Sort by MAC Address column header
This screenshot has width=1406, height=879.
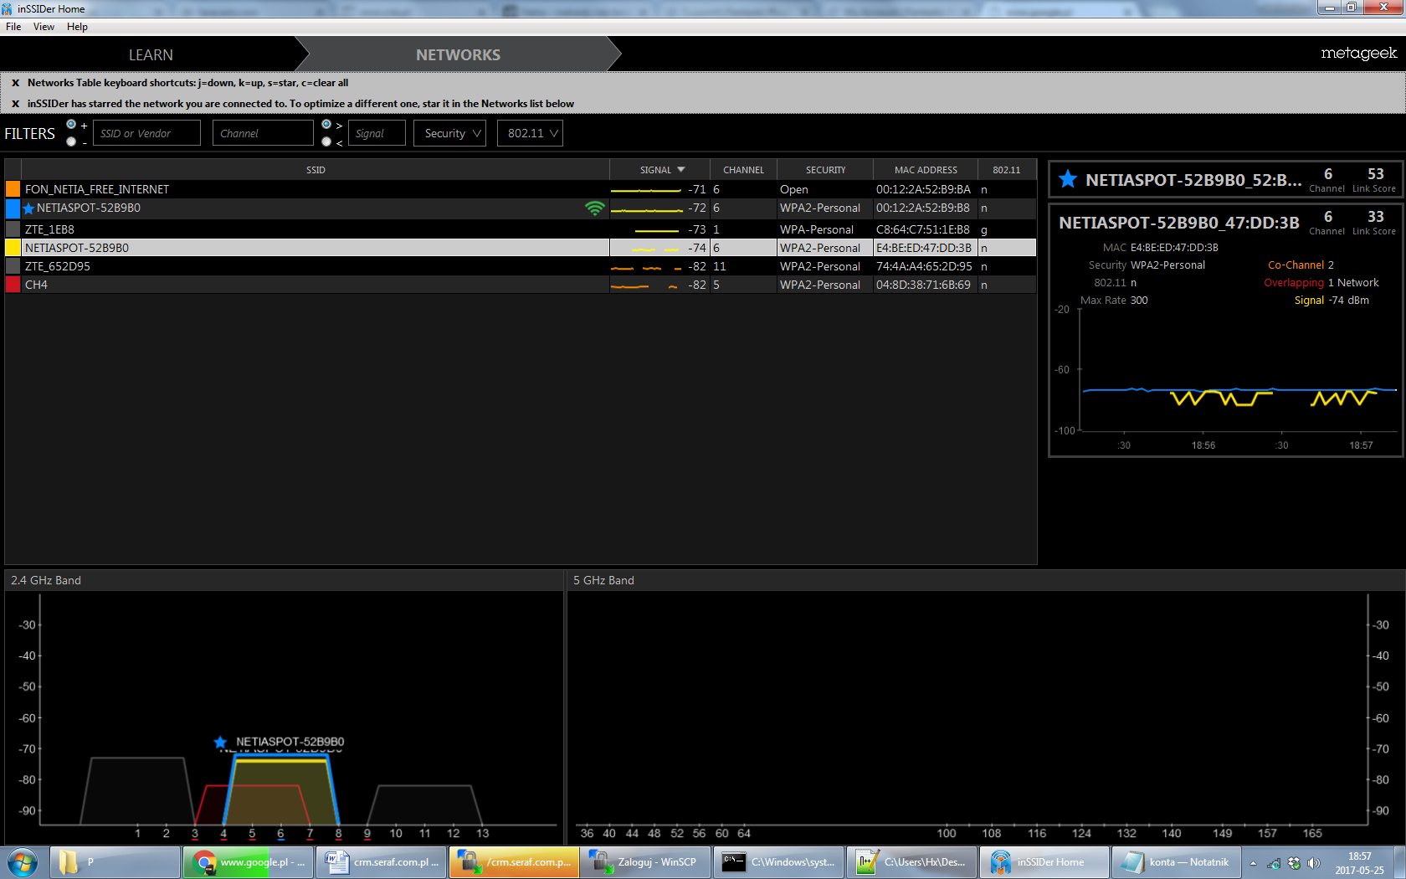click(x=926, y=170)
